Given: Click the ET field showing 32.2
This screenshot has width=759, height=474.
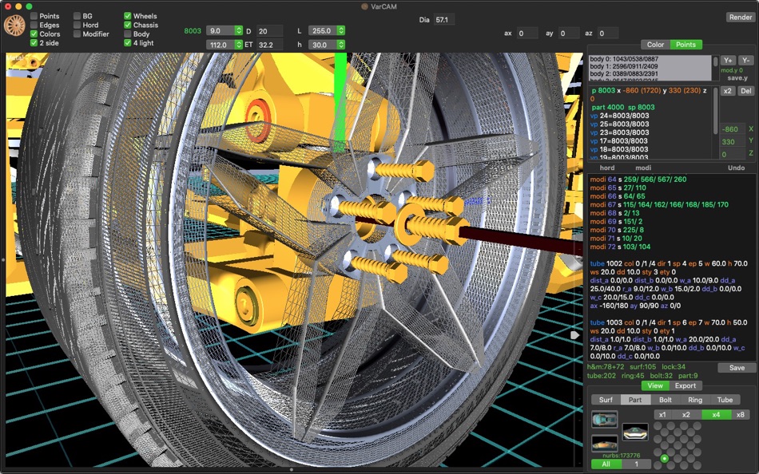Looking at the screenshot, I should click(269, 45).
